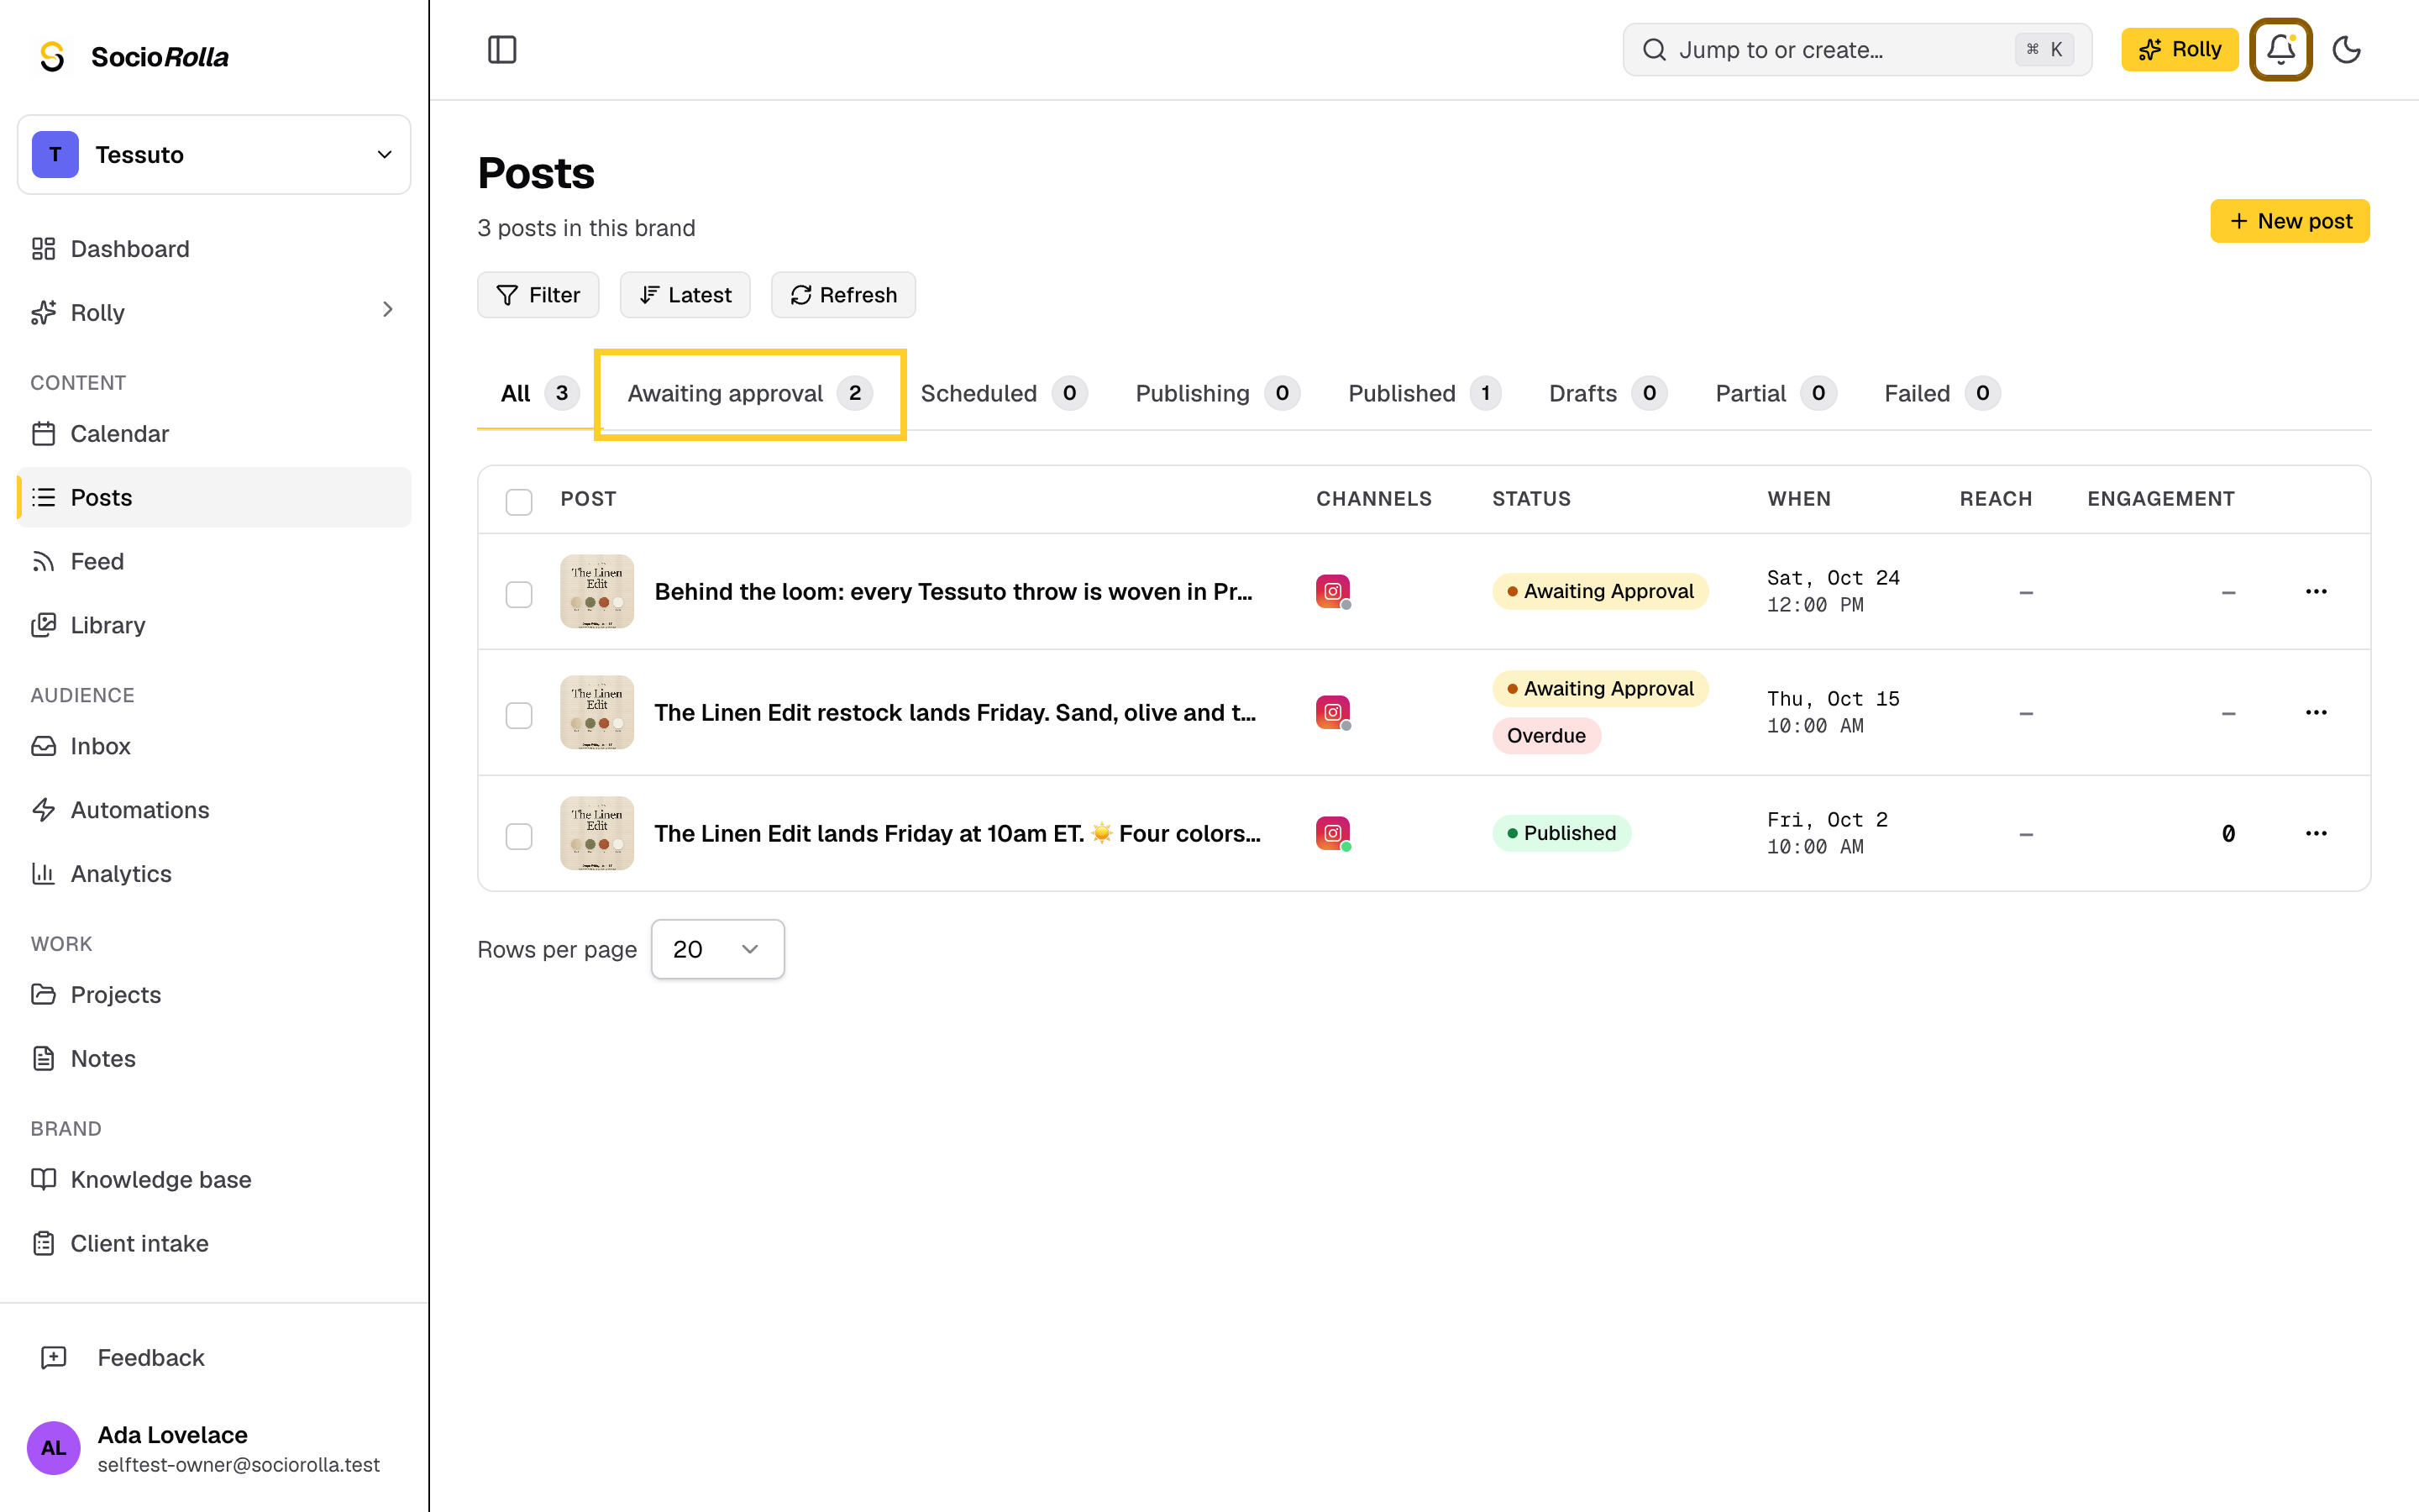
Task: Switch to the Scheduled tab
Action: click(1004, 393)
